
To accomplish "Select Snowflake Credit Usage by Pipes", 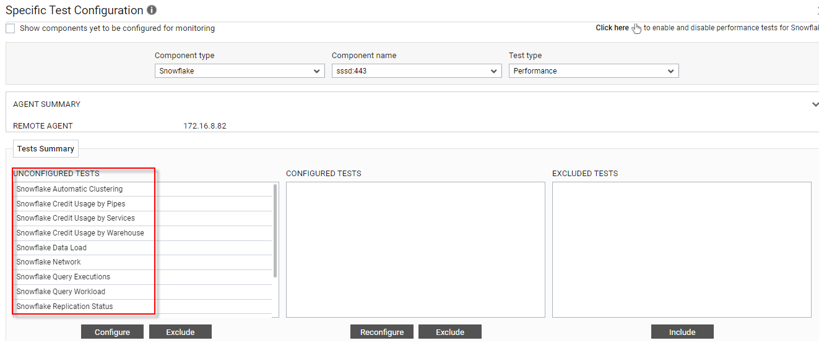I will (x=142, y=204).
